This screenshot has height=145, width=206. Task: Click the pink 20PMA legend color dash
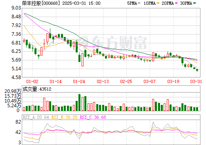click(x=176, y=3)
